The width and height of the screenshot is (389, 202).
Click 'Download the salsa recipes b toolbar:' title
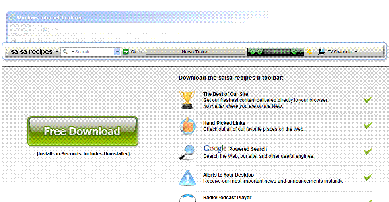coord(231,78)
